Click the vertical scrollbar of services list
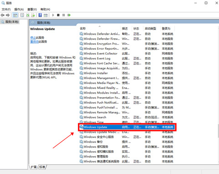Screen dimensions: 219x174 click(218, 131)
